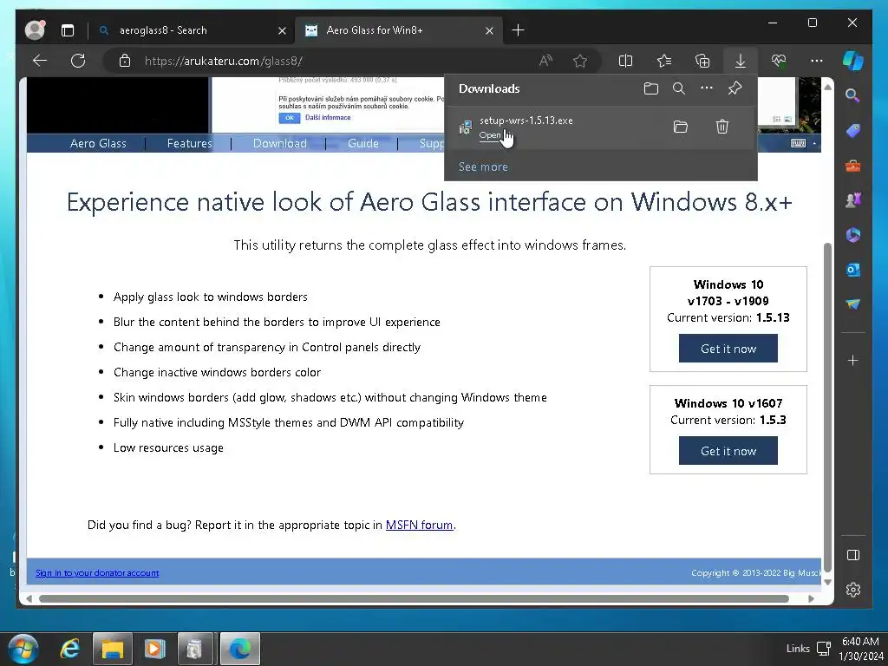Open Aero Glass site menu item

point(98,143)
